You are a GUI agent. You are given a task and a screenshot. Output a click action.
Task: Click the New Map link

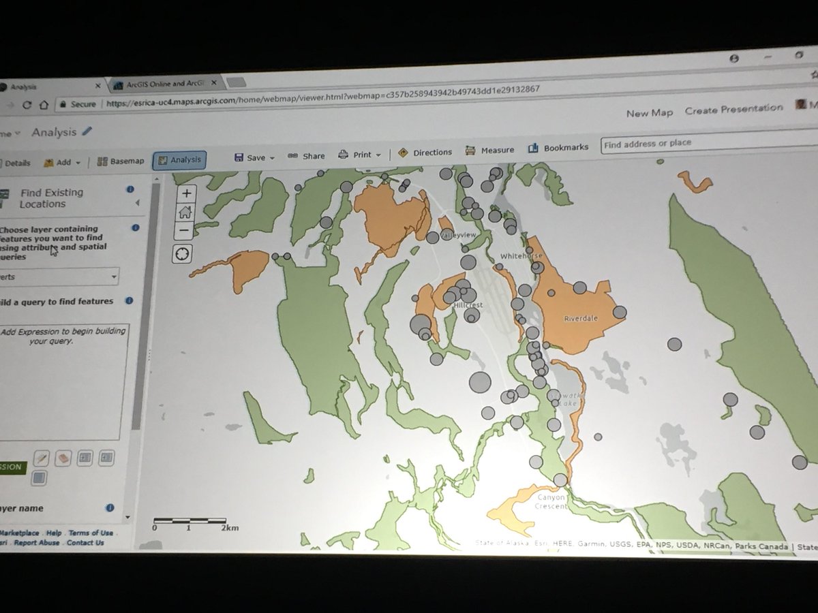point(650,113)
